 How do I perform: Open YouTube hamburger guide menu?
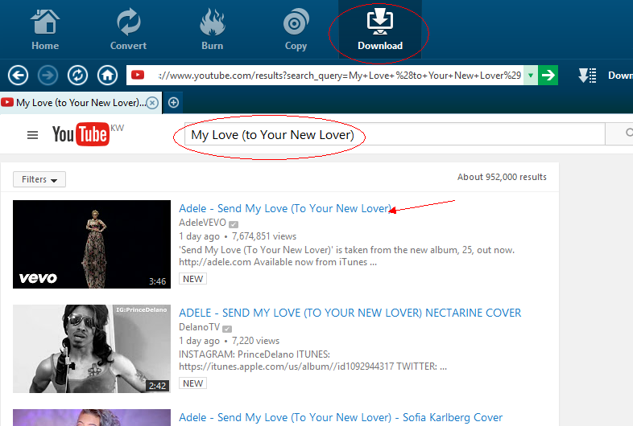tap(33, 135)
